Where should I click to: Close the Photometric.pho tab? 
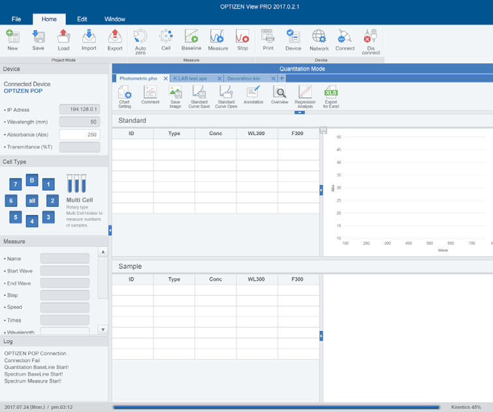[166, 78]
